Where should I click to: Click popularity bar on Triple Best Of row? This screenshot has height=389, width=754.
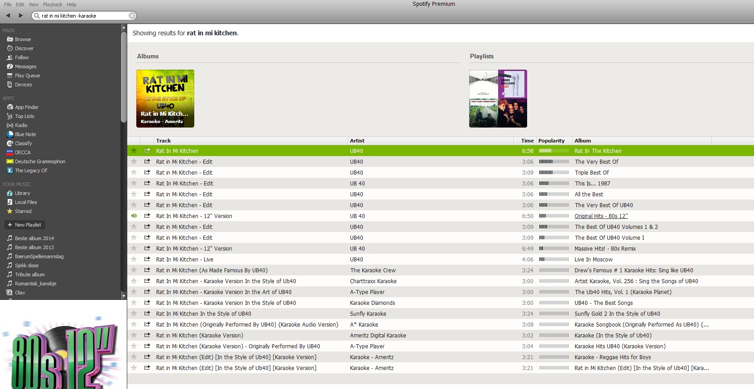click(554, 172)
